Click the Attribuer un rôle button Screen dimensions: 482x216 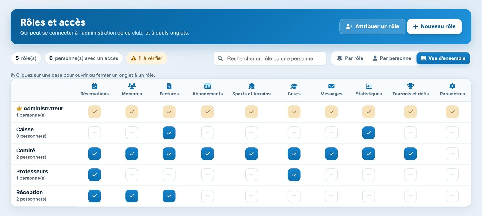pyautogui.click(x=372, y=26)
